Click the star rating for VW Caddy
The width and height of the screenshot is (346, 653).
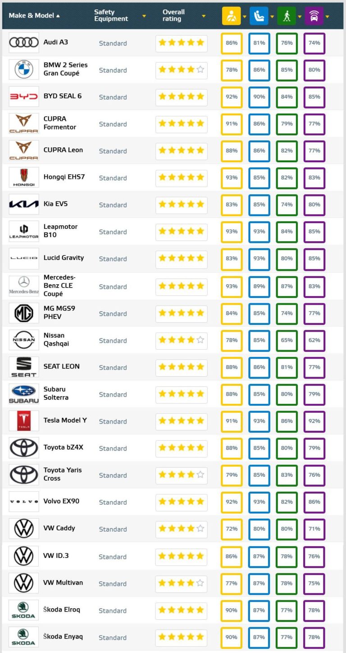(x=181, y=529)
